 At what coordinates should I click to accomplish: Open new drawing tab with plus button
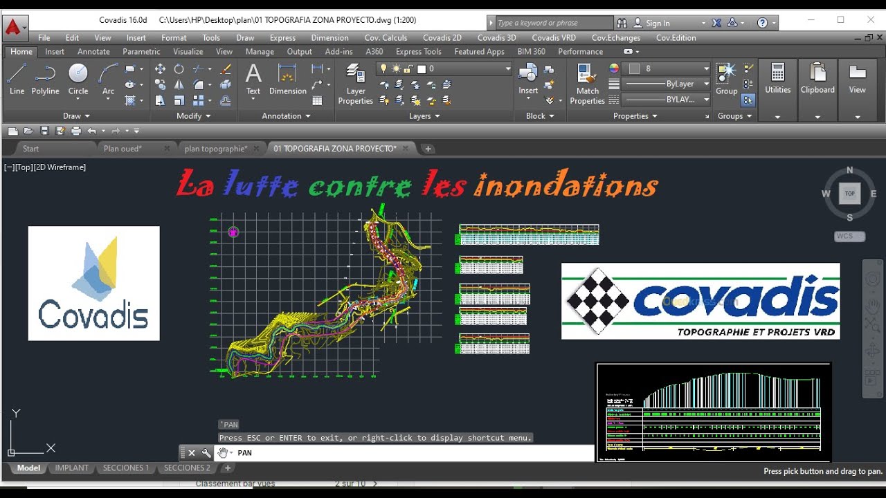point(428,149)
